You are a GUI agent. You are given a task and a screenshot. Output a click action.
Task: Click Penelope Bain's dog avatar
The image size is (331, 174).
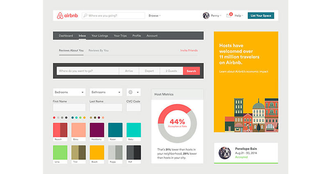point(225,153)
